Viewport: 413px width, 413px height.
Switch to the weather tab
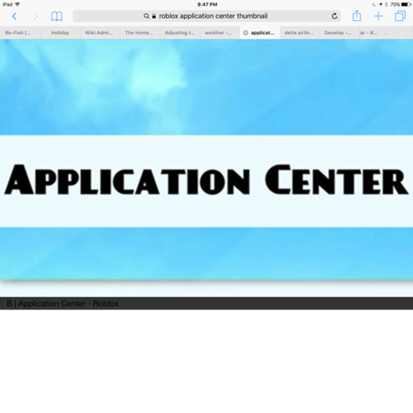point(219,33)
